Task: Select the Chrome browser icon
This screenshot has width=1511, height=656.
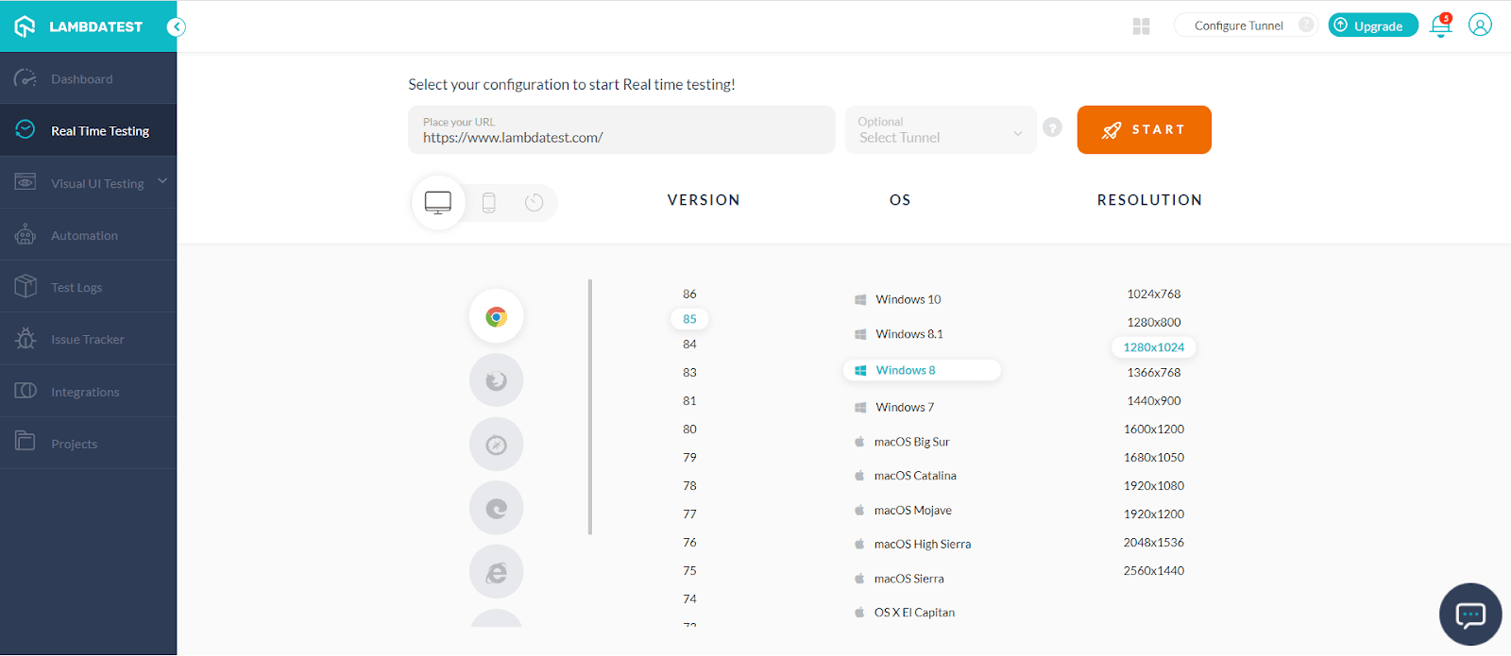Action: point(496,317)
